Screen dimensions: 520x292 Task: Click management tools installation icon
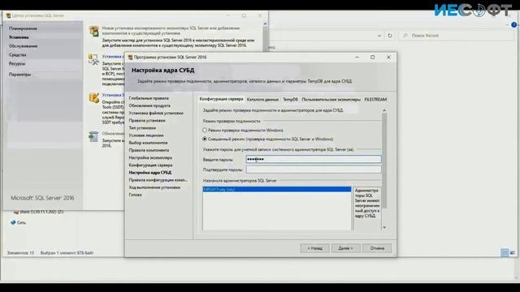click(94, 59)
